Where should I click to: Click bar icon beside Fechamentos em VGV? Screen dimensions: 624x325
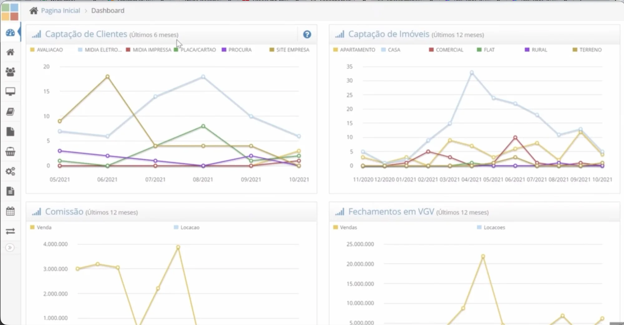340,212
